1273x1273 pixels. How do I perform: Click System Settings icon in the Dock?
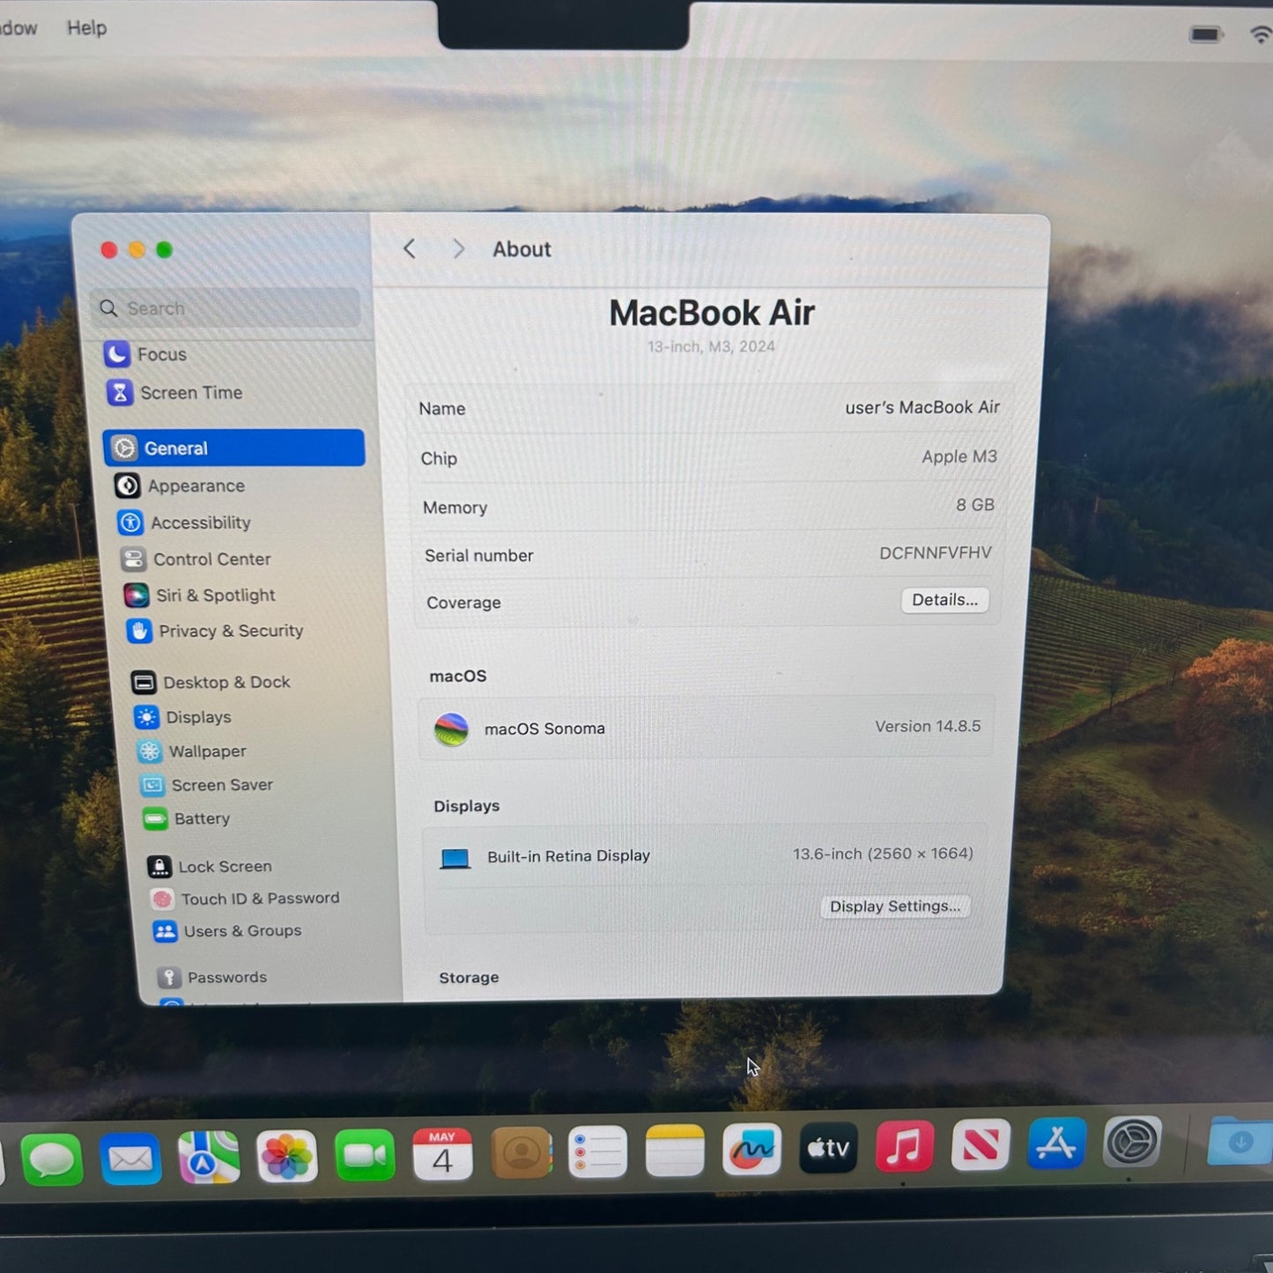1133,1142
